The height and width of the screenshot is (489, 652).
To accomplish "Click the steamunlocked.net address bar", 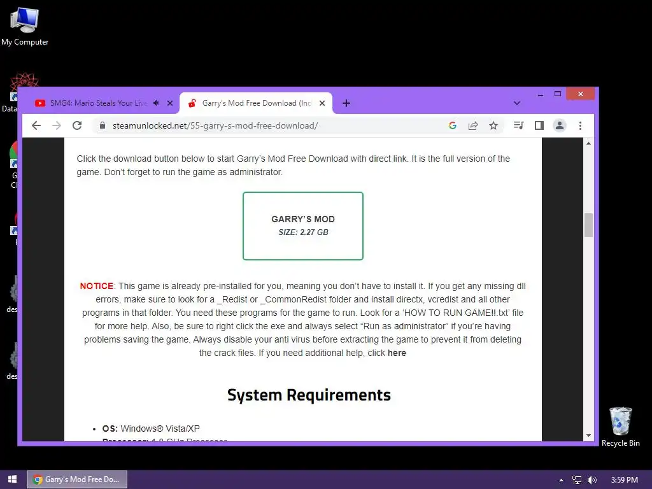I will [x=266, y=125].
